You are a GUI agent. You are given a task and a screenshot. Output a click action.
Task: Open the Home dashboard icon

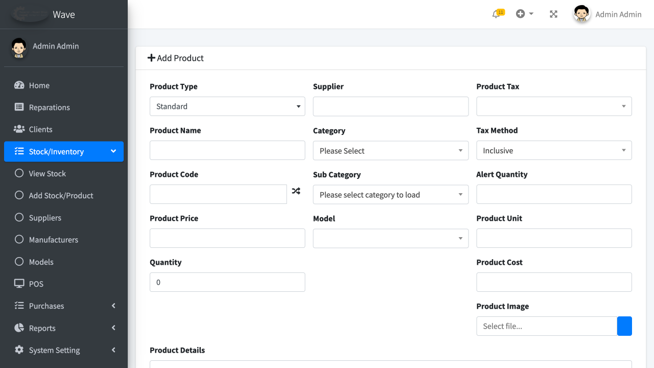pos(19,85)
